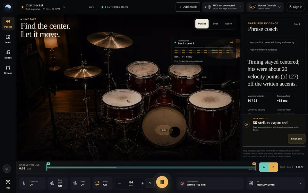
Task: Click the 66 strikes captured heading
Action: (270, 123)
